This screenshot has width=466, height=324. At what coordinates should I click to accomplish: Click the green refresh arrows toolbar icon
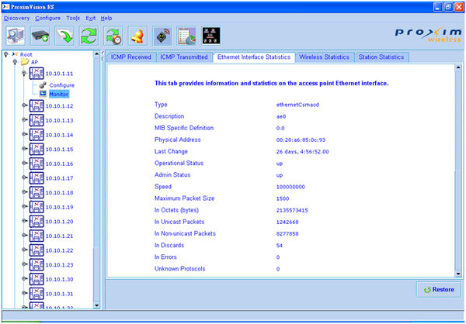pyautogui.click(x=89, y=36)
